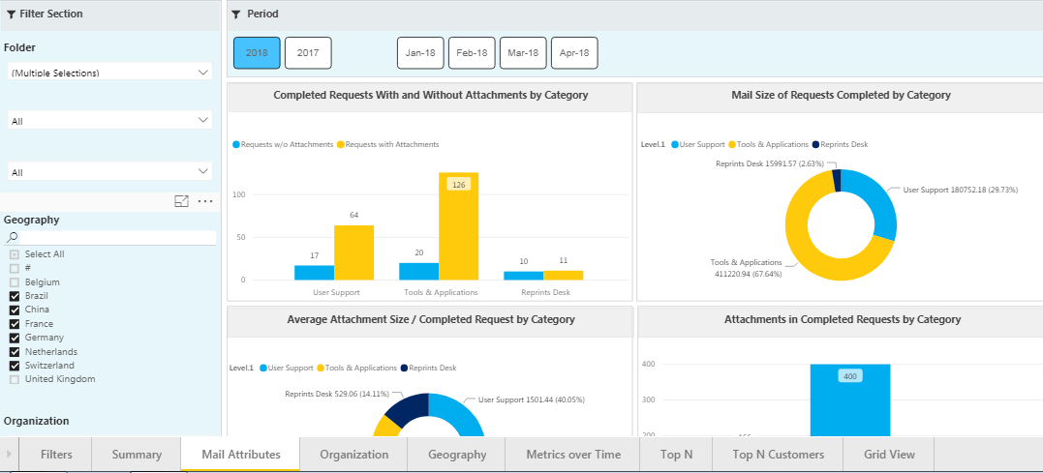Open the Top N Customers tab

[x=778, y=455]
